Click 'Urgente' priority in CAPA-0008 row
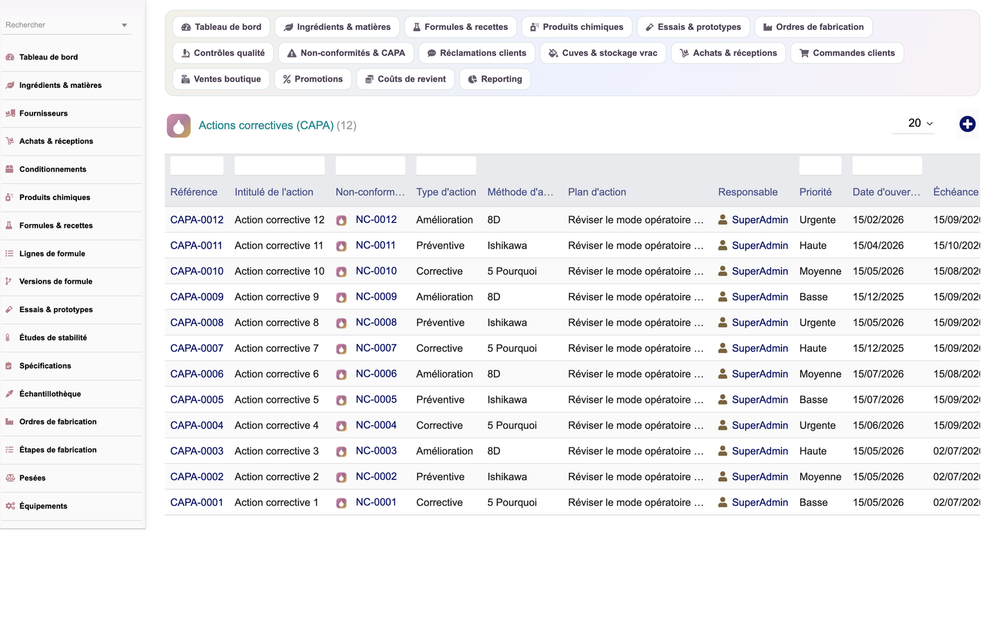The height and width of the screenshot is (625, 1001). tap(817, 323)
